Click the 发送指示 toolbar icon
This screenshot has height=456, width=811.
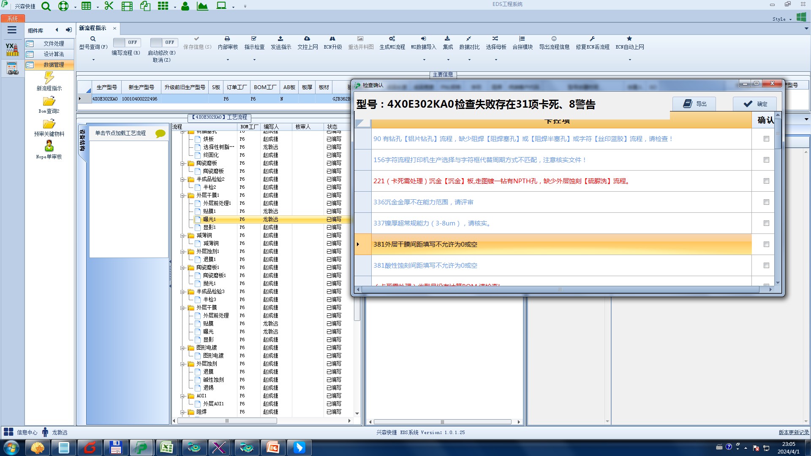pyautogui.click(x=280, y=39)
